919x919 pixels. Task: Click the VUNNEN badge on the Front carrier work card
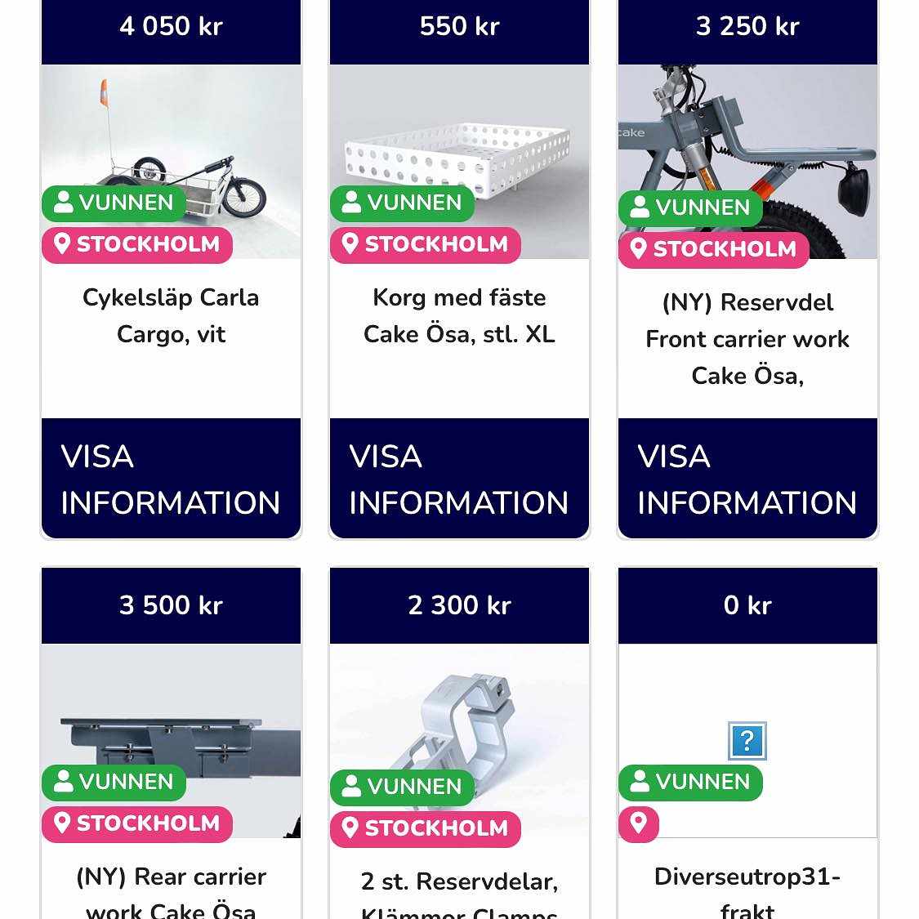(690, 207)
